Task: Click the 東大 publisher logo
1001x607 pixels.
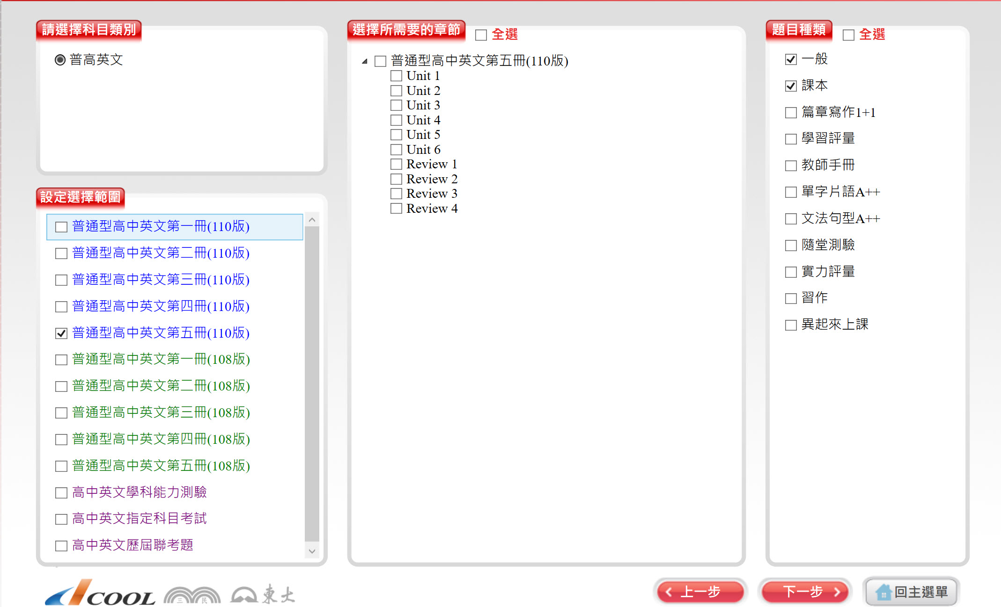Action: 263,594
